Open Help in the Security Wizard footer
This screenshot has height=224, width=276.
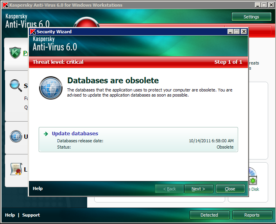[x=38, y=188]
